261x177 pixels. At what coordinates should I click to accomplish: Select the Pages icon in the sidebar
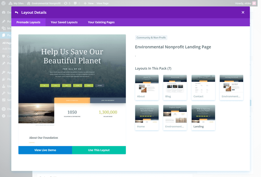click(4, 35)
